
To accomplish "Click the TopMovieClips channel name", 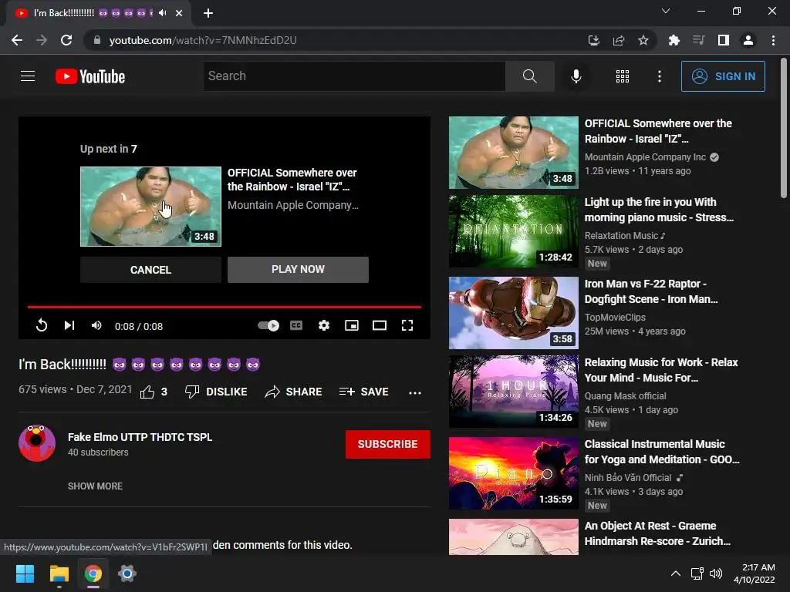I will pyautogui.click(x=615, y=317).
